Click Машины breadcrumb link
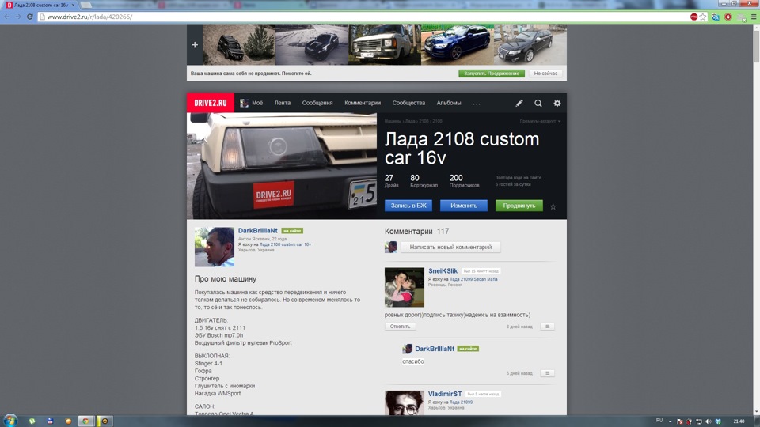The width and height of the screenshot is (760, 427). tap(393, 121)
